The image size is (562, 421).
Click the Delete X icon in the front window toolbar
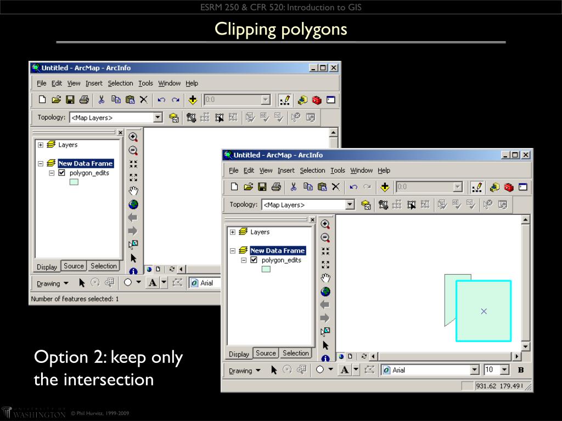tap(335, 186)
